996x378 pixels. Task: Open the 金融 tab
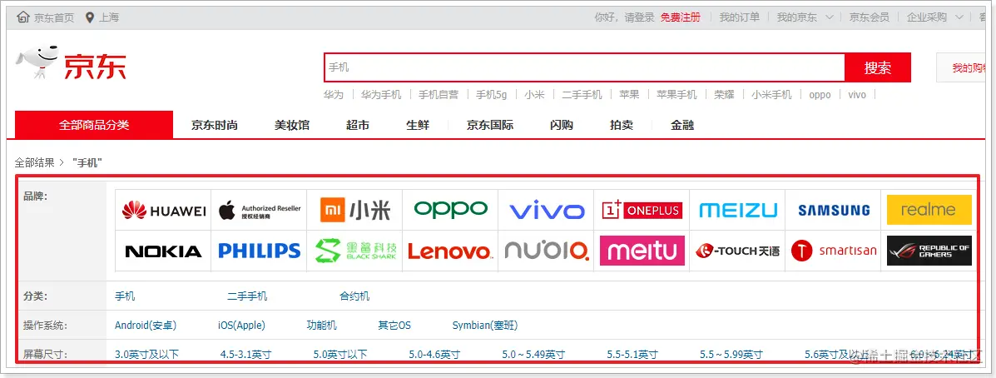(682, 125)
